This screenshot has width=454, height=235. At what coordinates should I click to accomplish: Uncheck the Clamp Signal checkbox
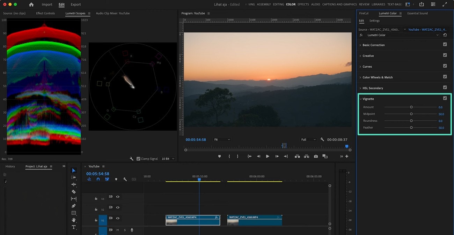coord(139,159)
